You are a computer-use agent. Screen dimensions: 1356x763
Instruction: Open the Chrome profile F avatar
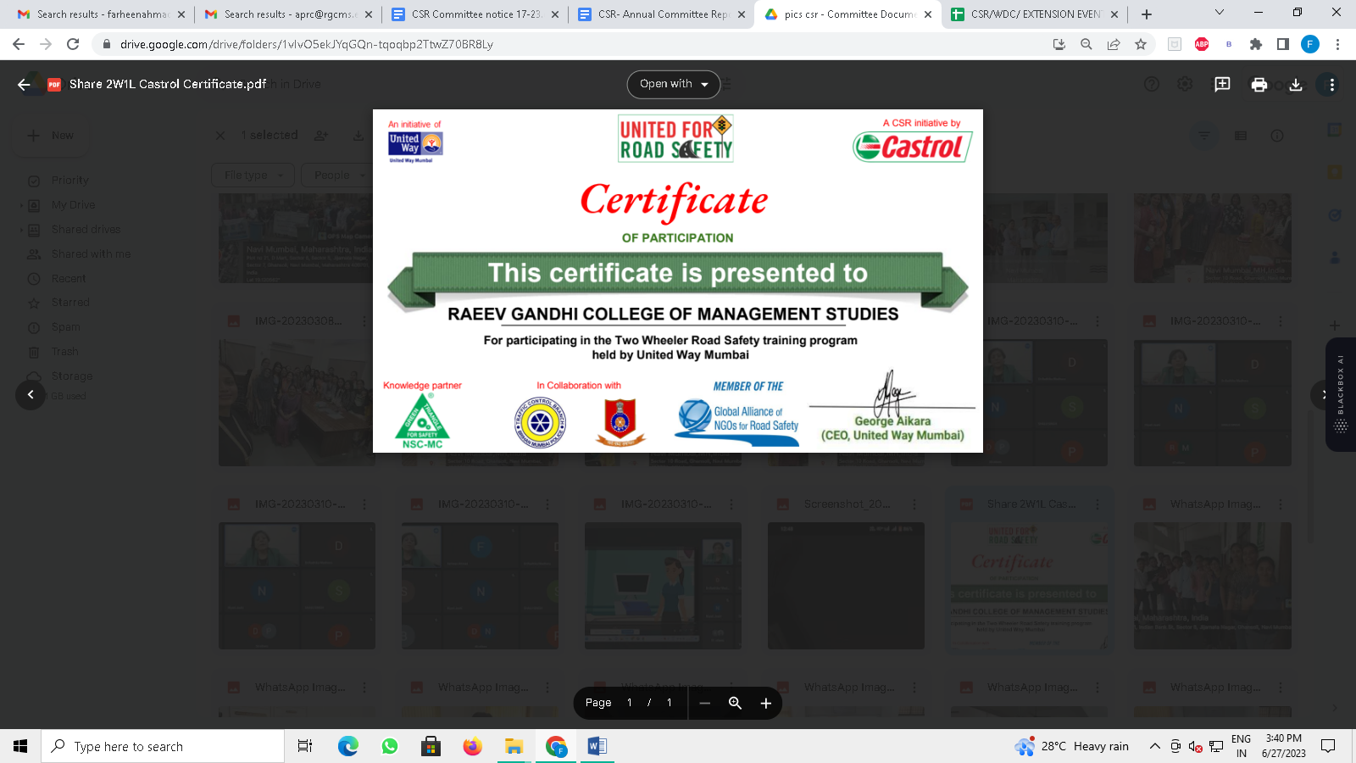(1310, 44)
